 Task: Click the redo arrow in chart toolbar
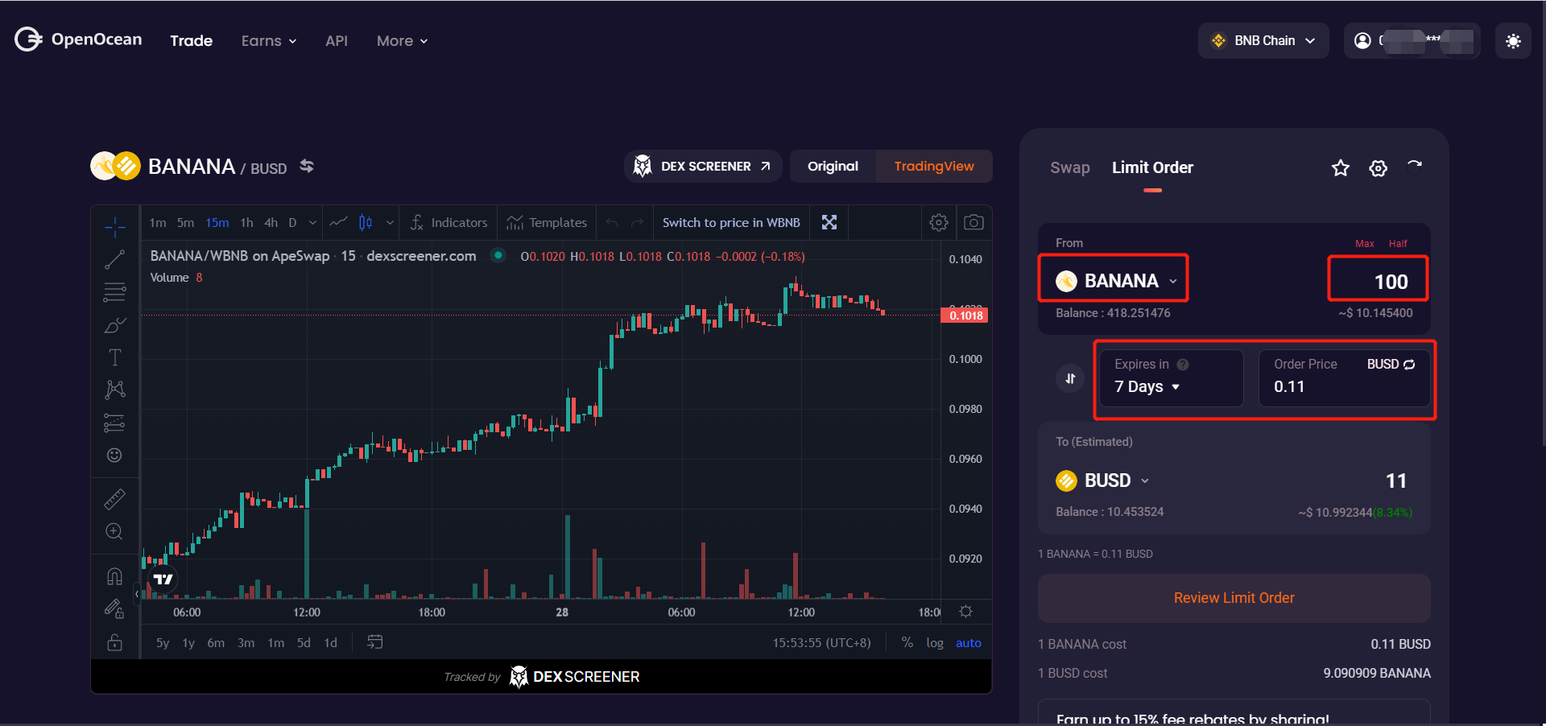637,223
